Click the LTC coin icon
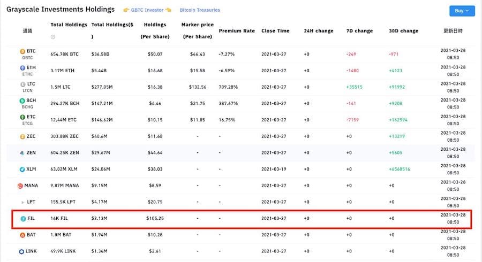 (x=22, y=84)
